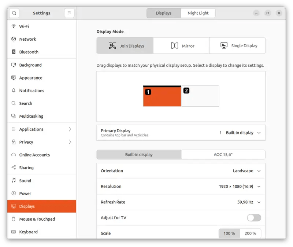Open Background settings
This screenshot has height=247, width=293.
31,65
